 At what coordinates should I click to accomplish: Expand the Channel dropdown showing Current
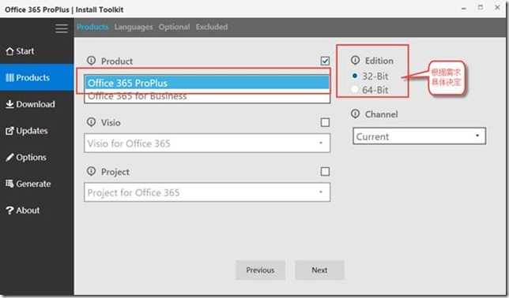coord(419,136)
